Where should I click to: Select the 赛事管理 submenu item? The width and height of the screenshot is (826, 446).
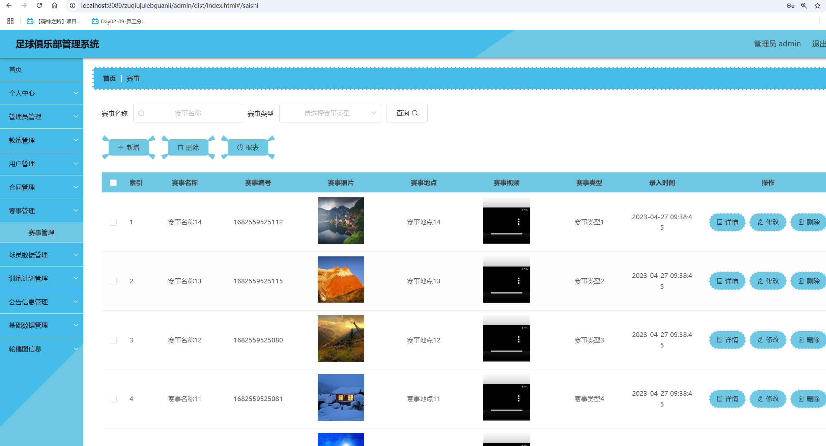41,232
